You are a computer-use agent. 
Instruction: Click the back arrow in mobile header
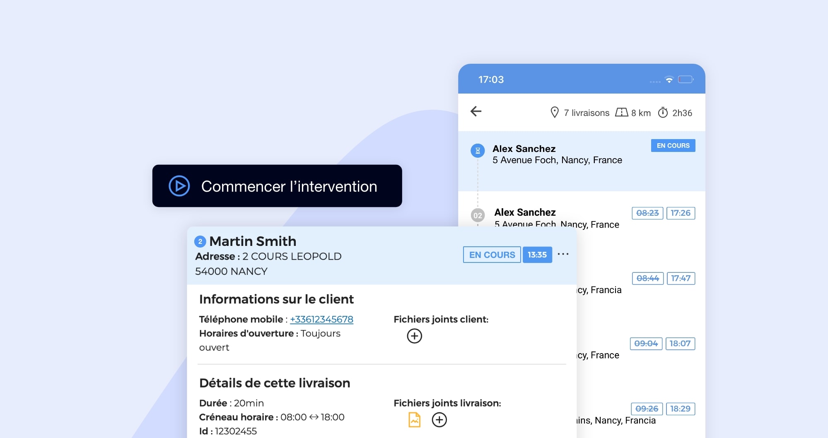[476, 111]
